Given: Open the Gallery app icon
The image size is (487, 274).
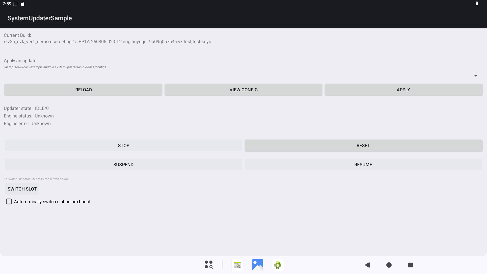Looking at the screenshot, I should pyautogui.click(x=257, y=265).
